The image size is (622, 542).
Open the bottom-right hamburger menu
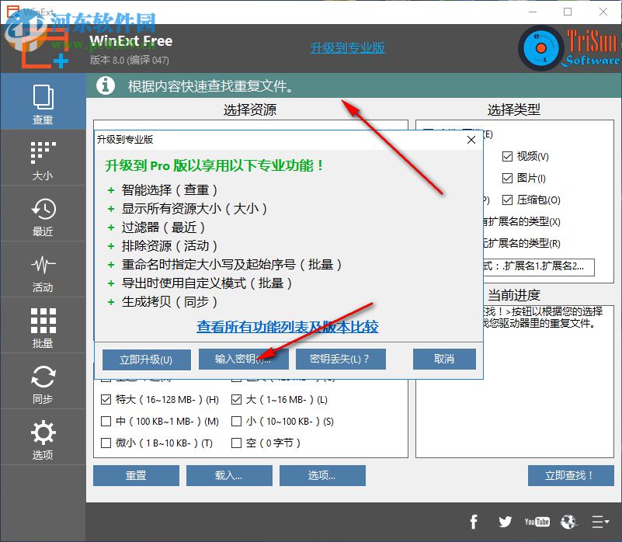[600, 522]
